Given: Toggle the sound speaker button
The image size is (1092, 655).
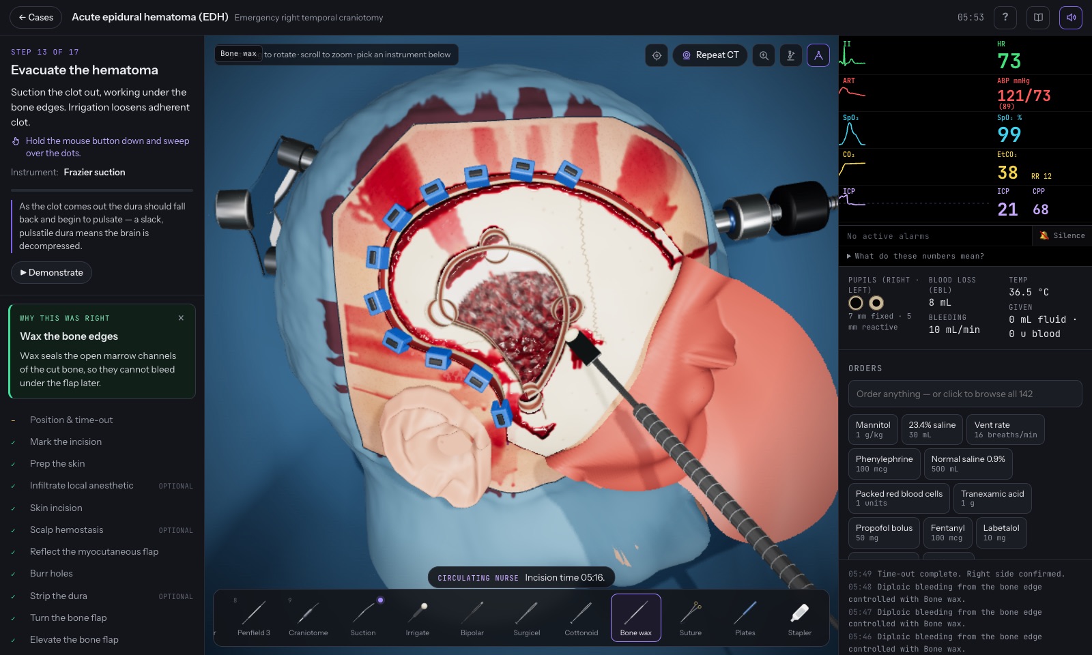Looking at the screenshot, I should pyautogui.click(x=1071, y=17).
